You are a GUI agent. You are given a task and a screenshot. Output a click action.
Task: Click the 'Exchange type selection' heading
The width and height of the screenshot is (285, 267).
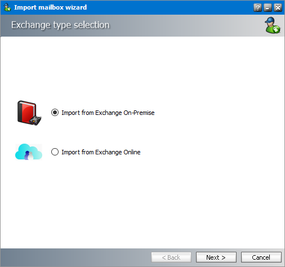60,25
